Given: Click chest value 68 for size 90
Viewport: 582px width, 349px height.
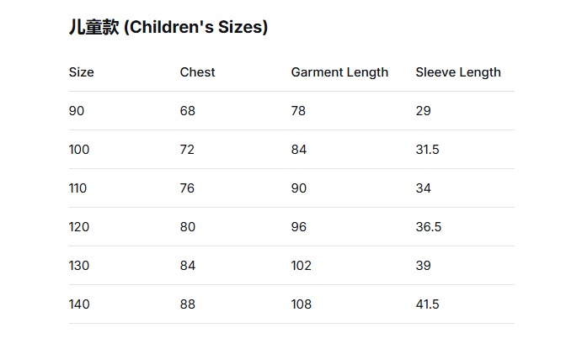Looking at the screenshot, I should (188, 111).
